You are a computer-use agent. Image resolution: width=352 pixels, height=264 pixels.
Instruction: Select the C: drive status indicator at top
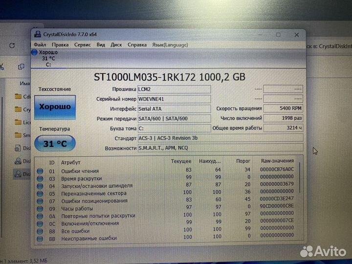[44, 58]
